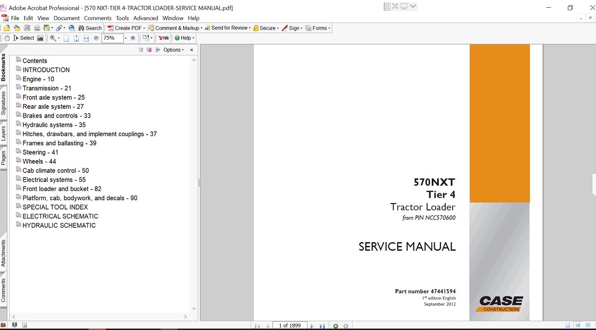Click the zoom in plus button

pyautogui.click(x=133, y=38)
